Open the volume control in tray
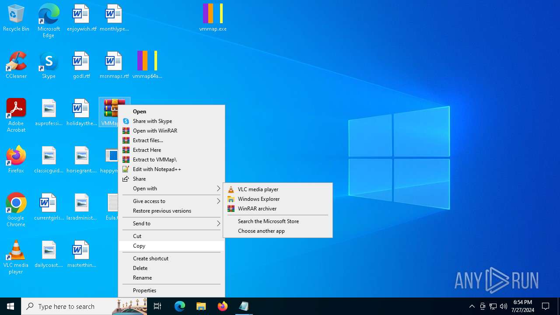 click(x=504, y=306)
